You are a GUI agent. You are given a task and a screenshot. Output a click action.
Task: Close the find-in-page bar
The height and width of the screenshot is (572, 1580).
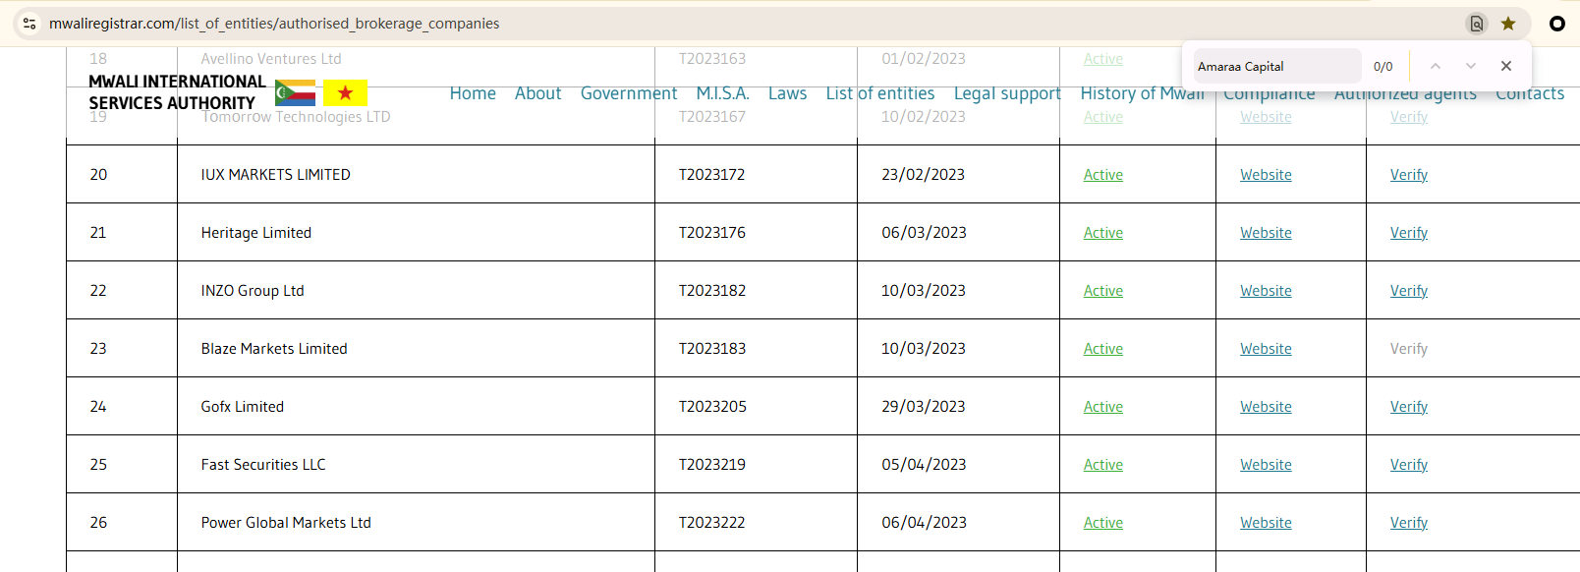click(x=1506, y=66)
